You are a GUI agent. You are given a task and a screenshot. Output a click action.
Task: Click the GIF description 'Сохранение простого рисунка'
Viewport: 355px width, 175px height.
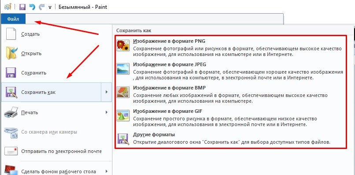pos(225,122)
